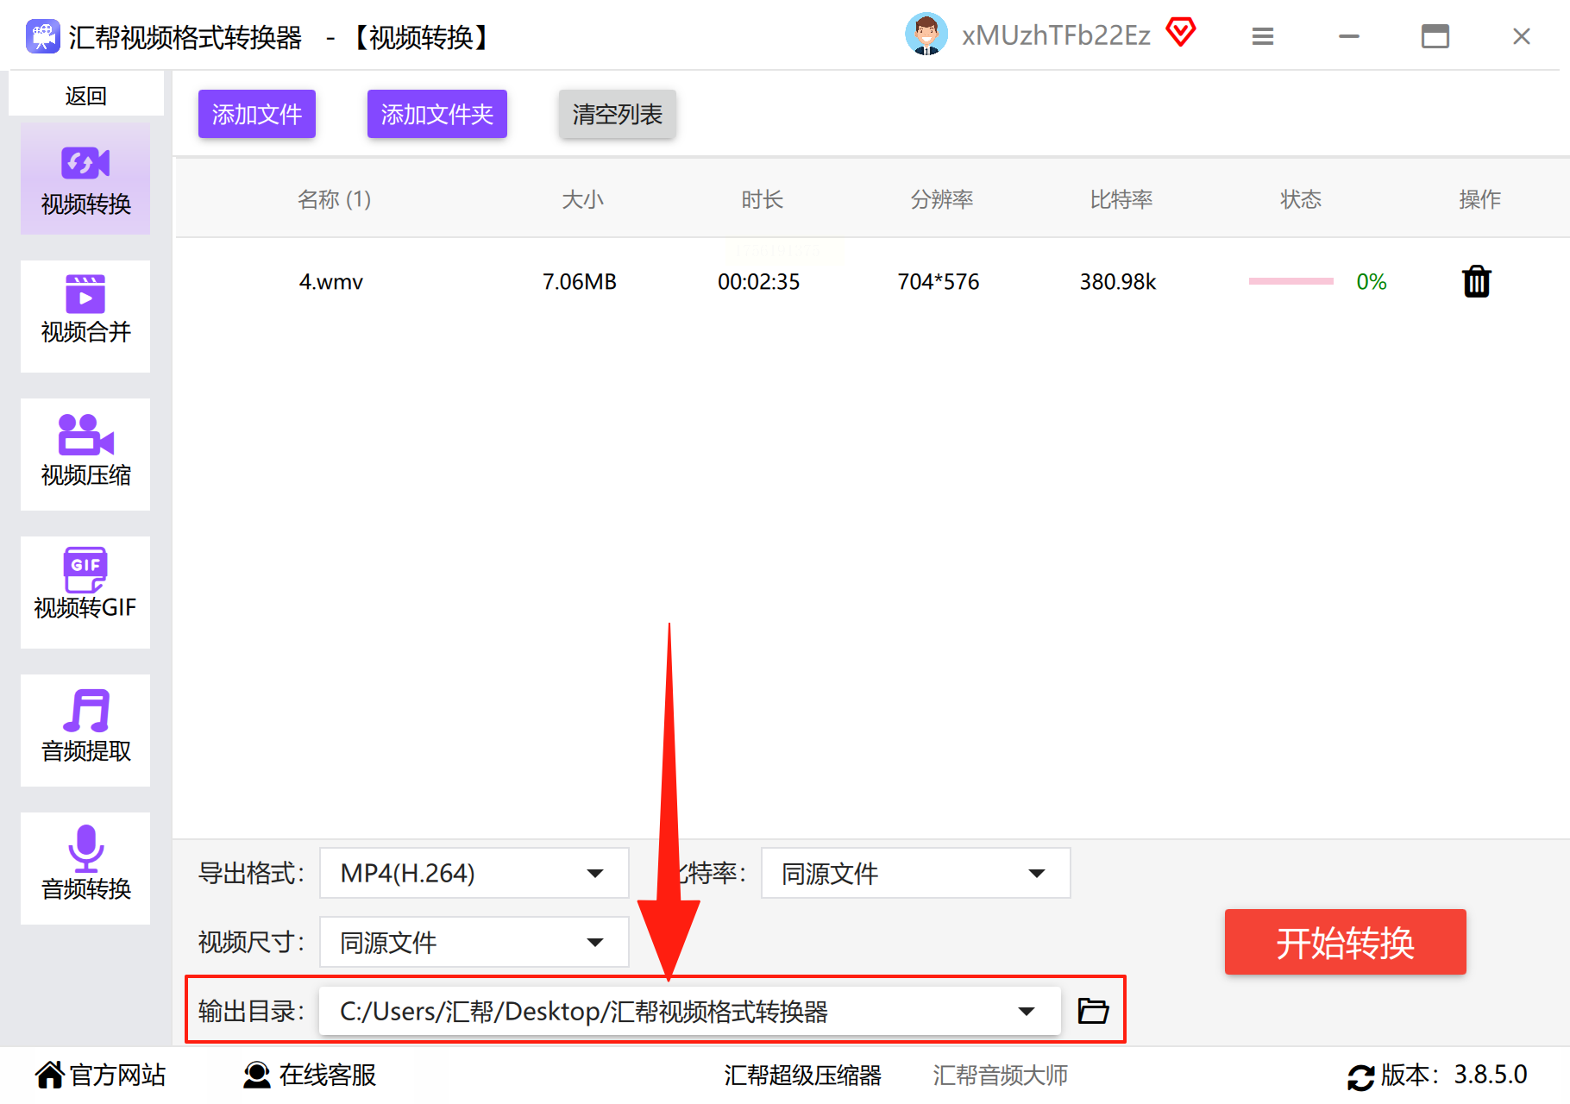Switch to 视频转GIF tool

click(x=85, y=592)
